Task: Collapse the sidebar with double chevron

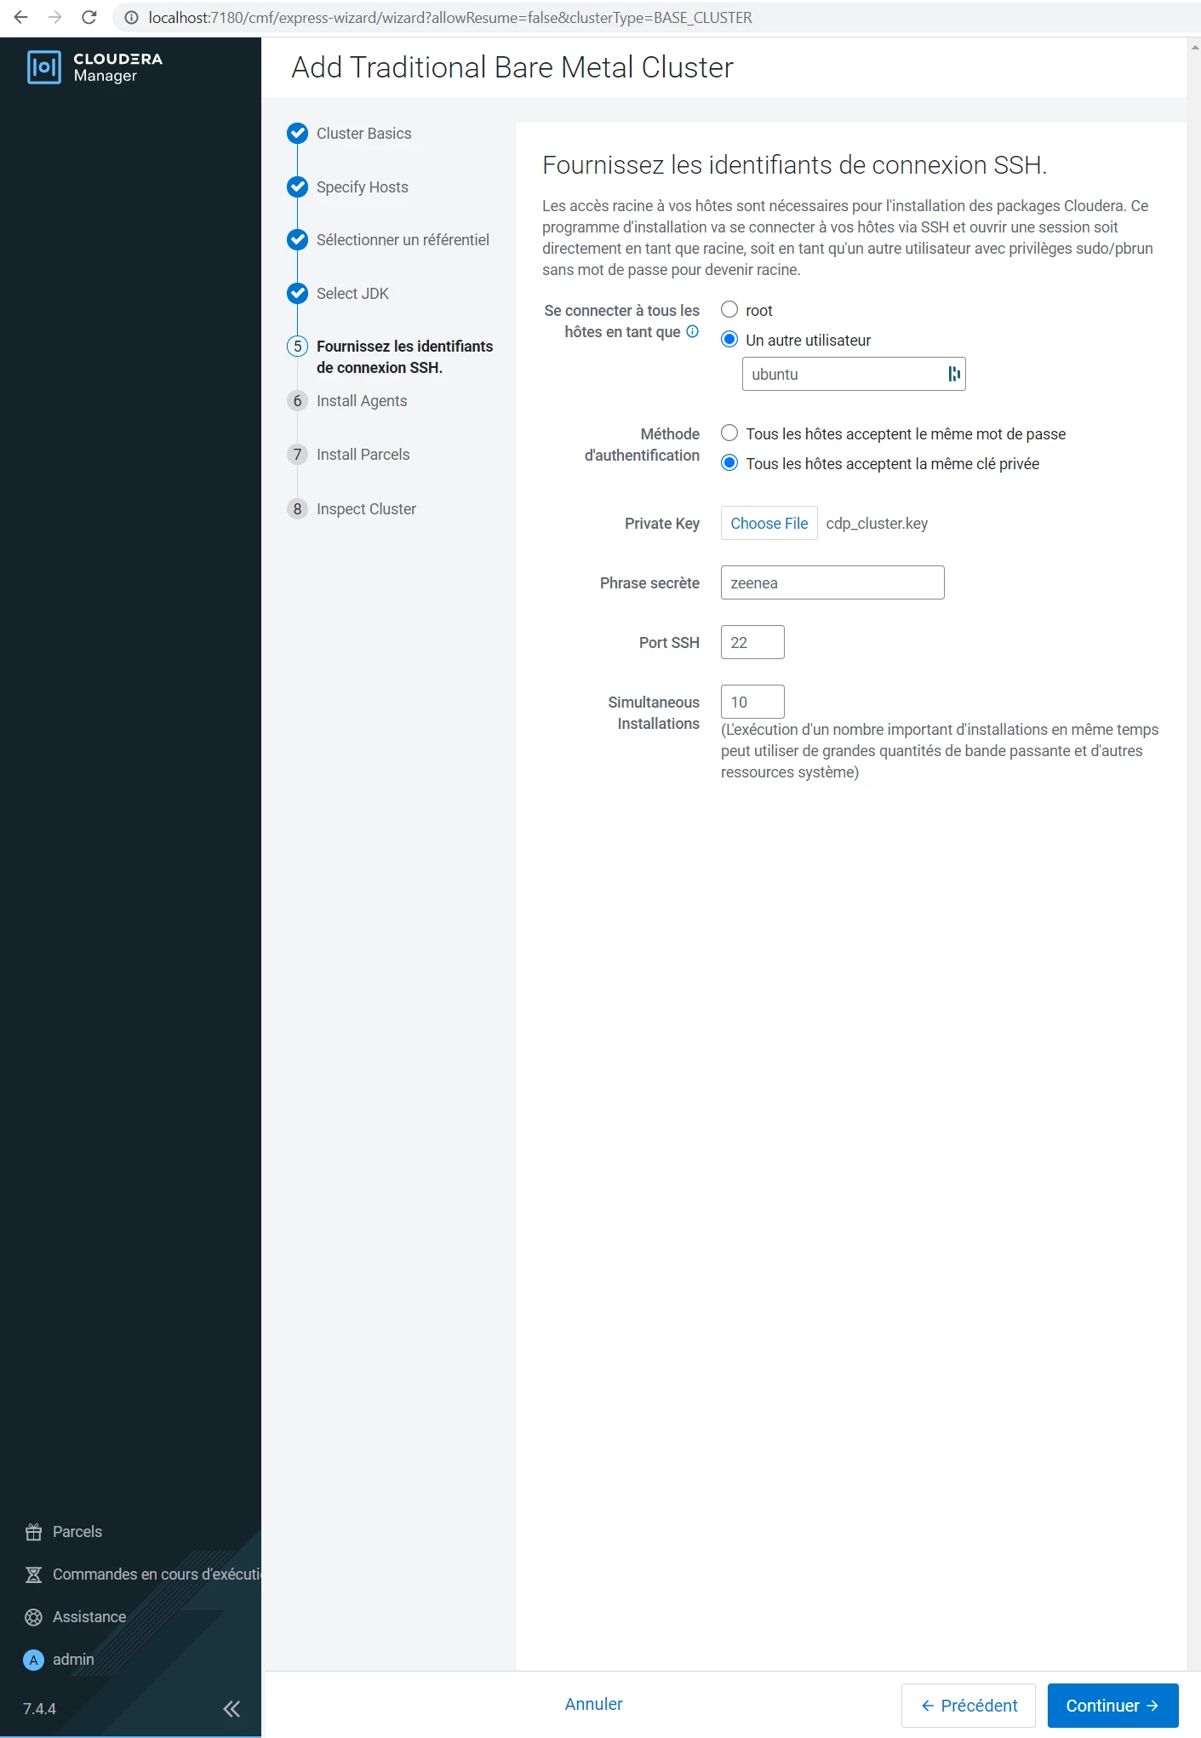Action: [x=232, y=1708]
